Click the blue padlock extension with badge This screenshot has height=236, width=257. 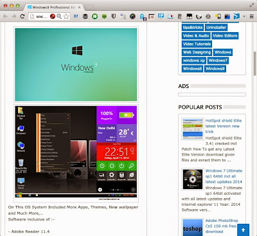(143, 17)
